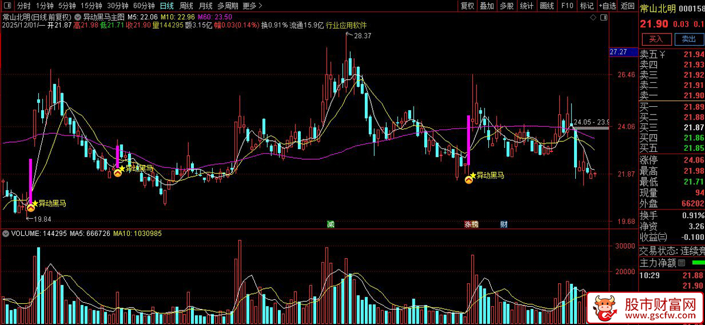Screen dimensions: 705x325
Task: Select the 60分钟 period tab
Action: [x=144, y=6]
